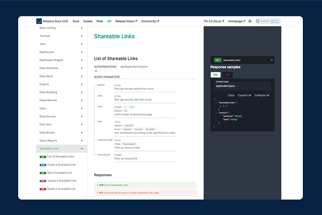Click Expand all in response sample

pyautogui.click(x=245, y=95)
